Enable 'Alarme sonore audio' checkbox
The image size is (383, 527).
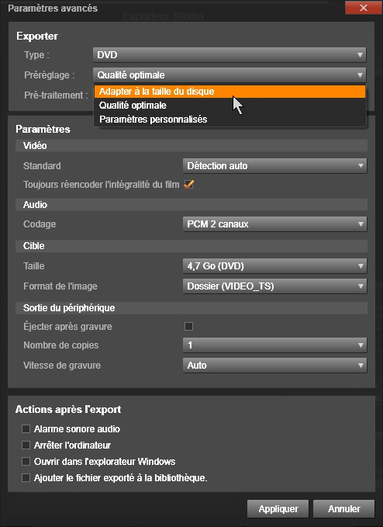26,429
